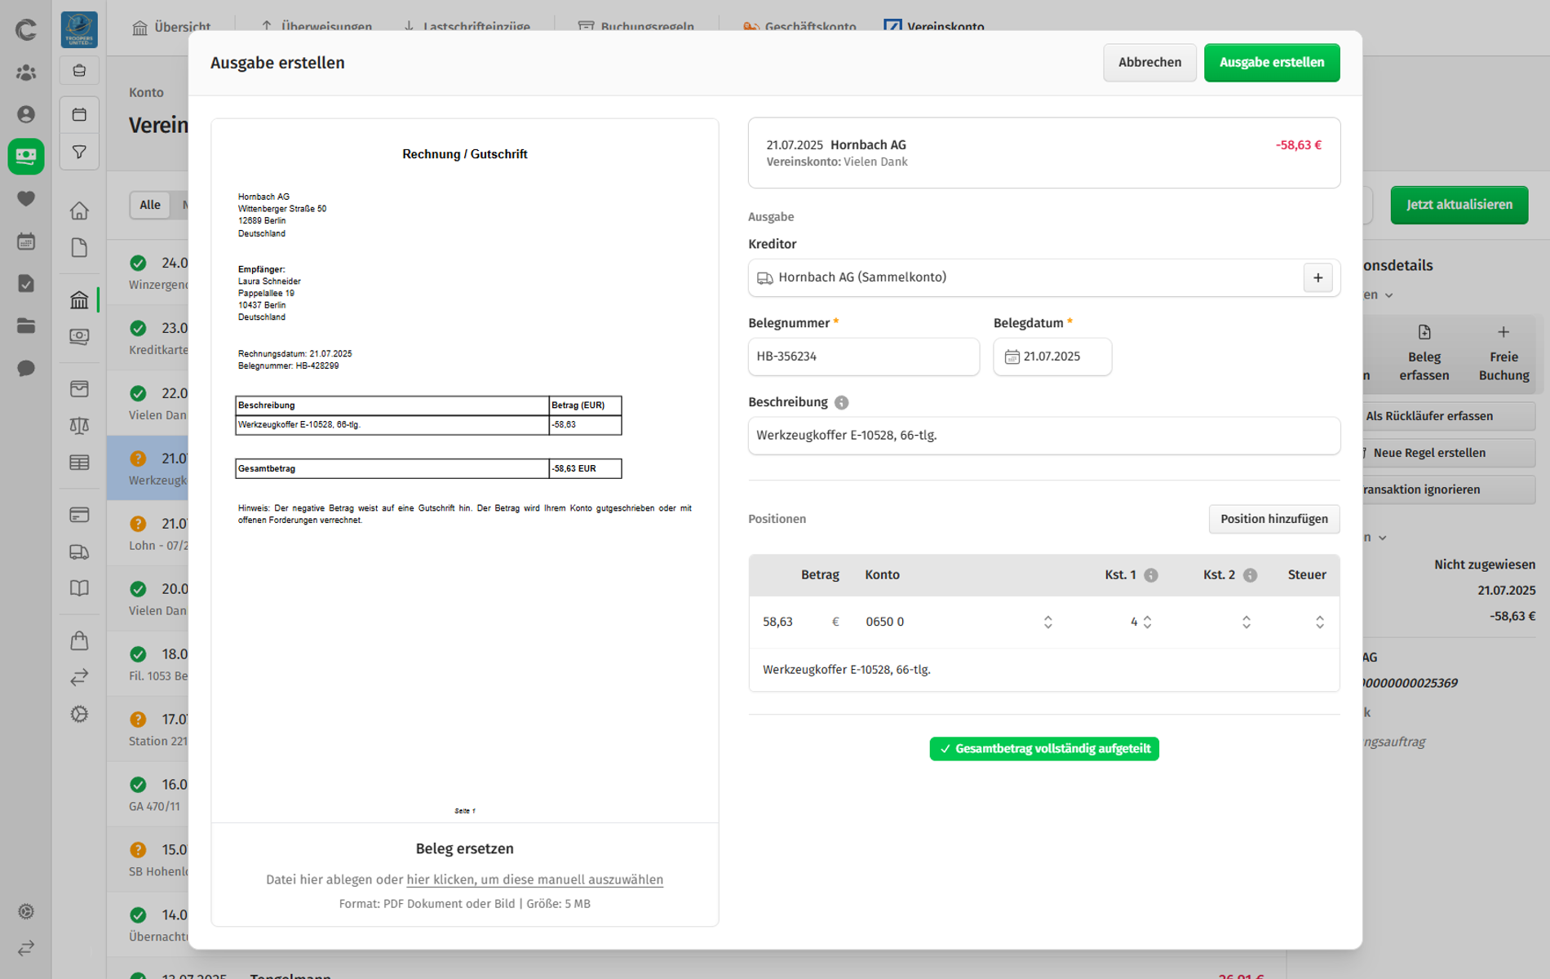Screen dimensions: 1550x979
Task: Click the filter funnel icon in second sidebar
Action: point(79,152)
